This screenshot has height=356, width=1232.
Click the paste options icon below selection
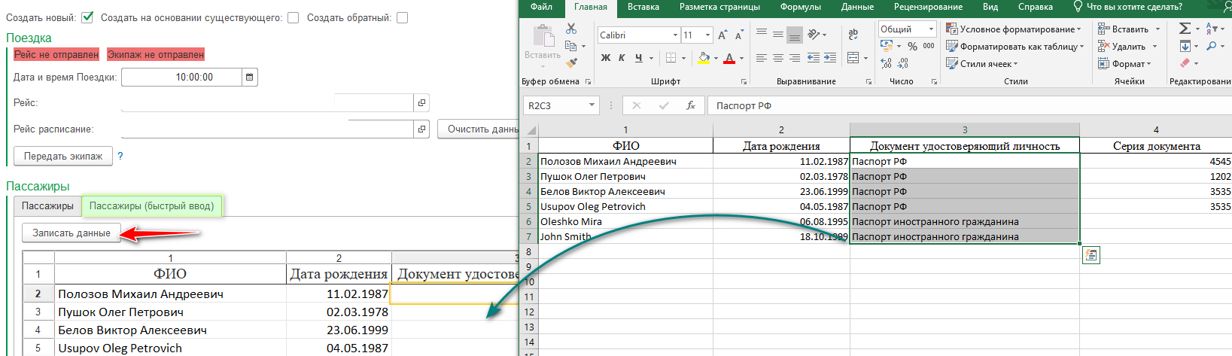[1091, 256]
